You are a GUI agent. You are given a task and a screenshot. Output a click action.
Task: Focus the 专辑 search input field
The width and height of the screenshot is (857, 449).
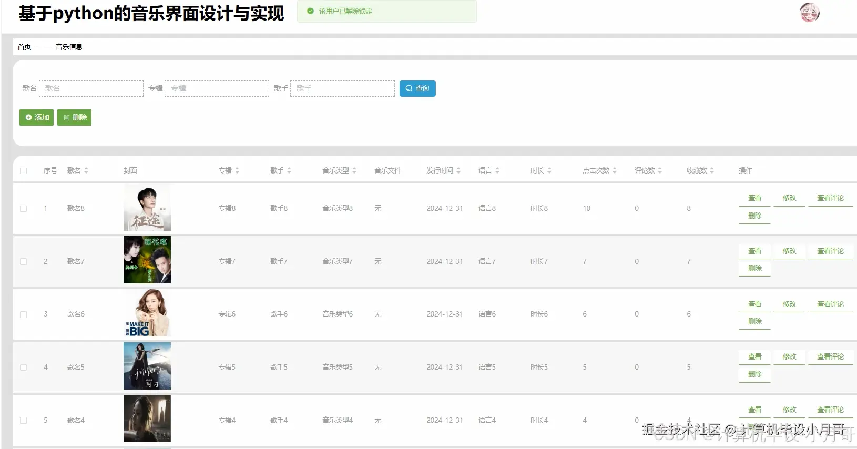point(217,88)
